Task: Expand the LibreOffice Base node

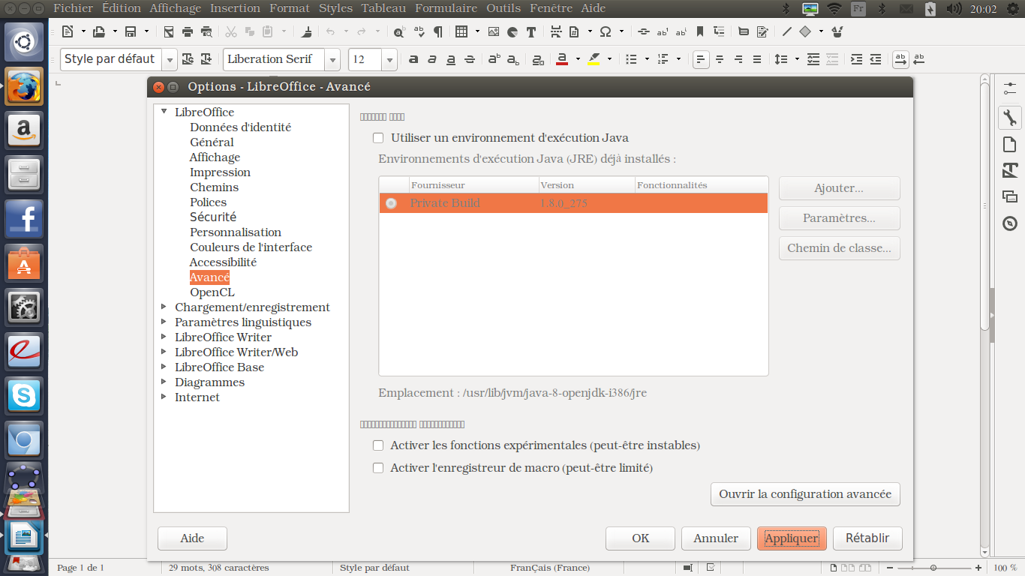Action: (x=164, y=367)
